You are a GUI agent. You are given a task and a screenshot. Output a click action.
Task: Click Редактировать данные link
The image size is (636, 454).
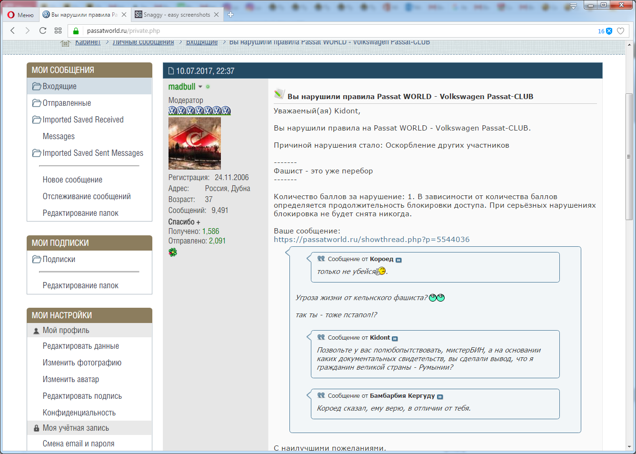81,346
